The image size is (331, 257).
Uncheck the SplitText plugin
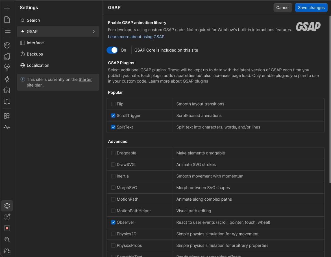(113, 127)
